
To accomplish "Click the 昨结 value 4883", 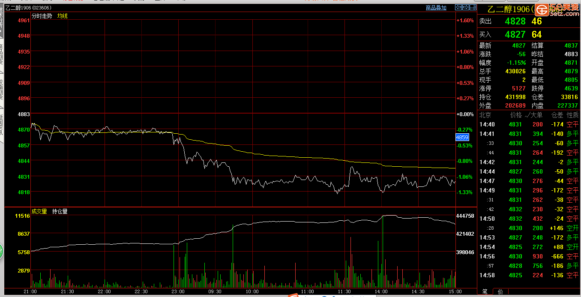I will pos(571,54).
